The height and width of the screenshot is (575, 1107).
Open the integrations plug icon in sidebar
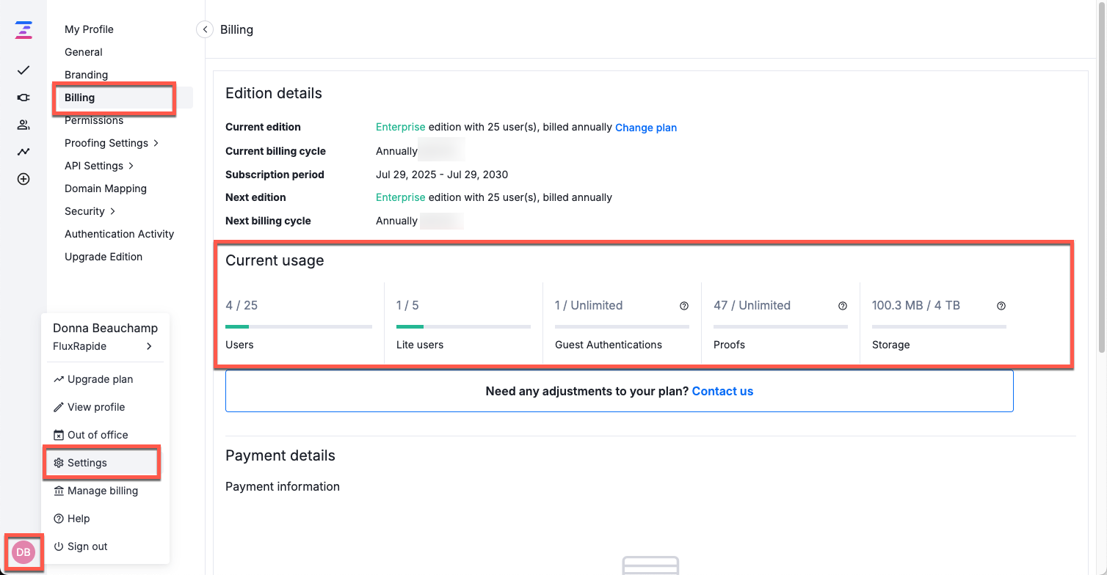(23, 98)
